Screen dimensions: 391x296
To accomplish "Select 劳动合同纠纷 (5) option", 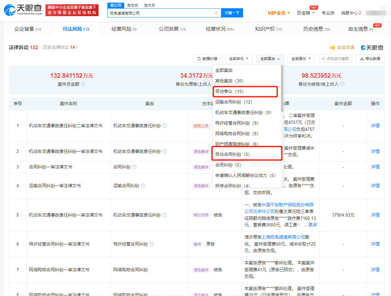I will [247, 154].
